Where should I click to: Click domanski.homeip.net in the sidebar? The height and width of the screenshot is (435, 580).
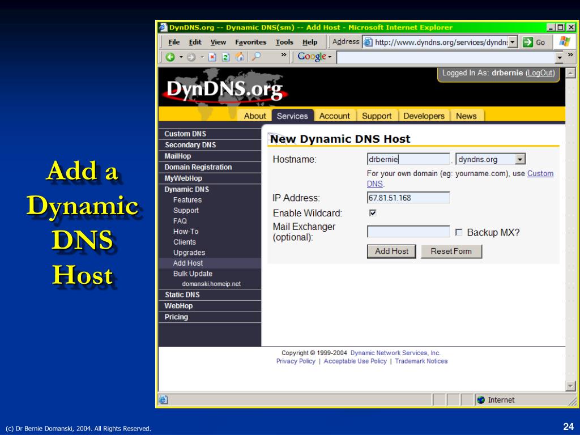pyautogui.click(x=211, y=284)
